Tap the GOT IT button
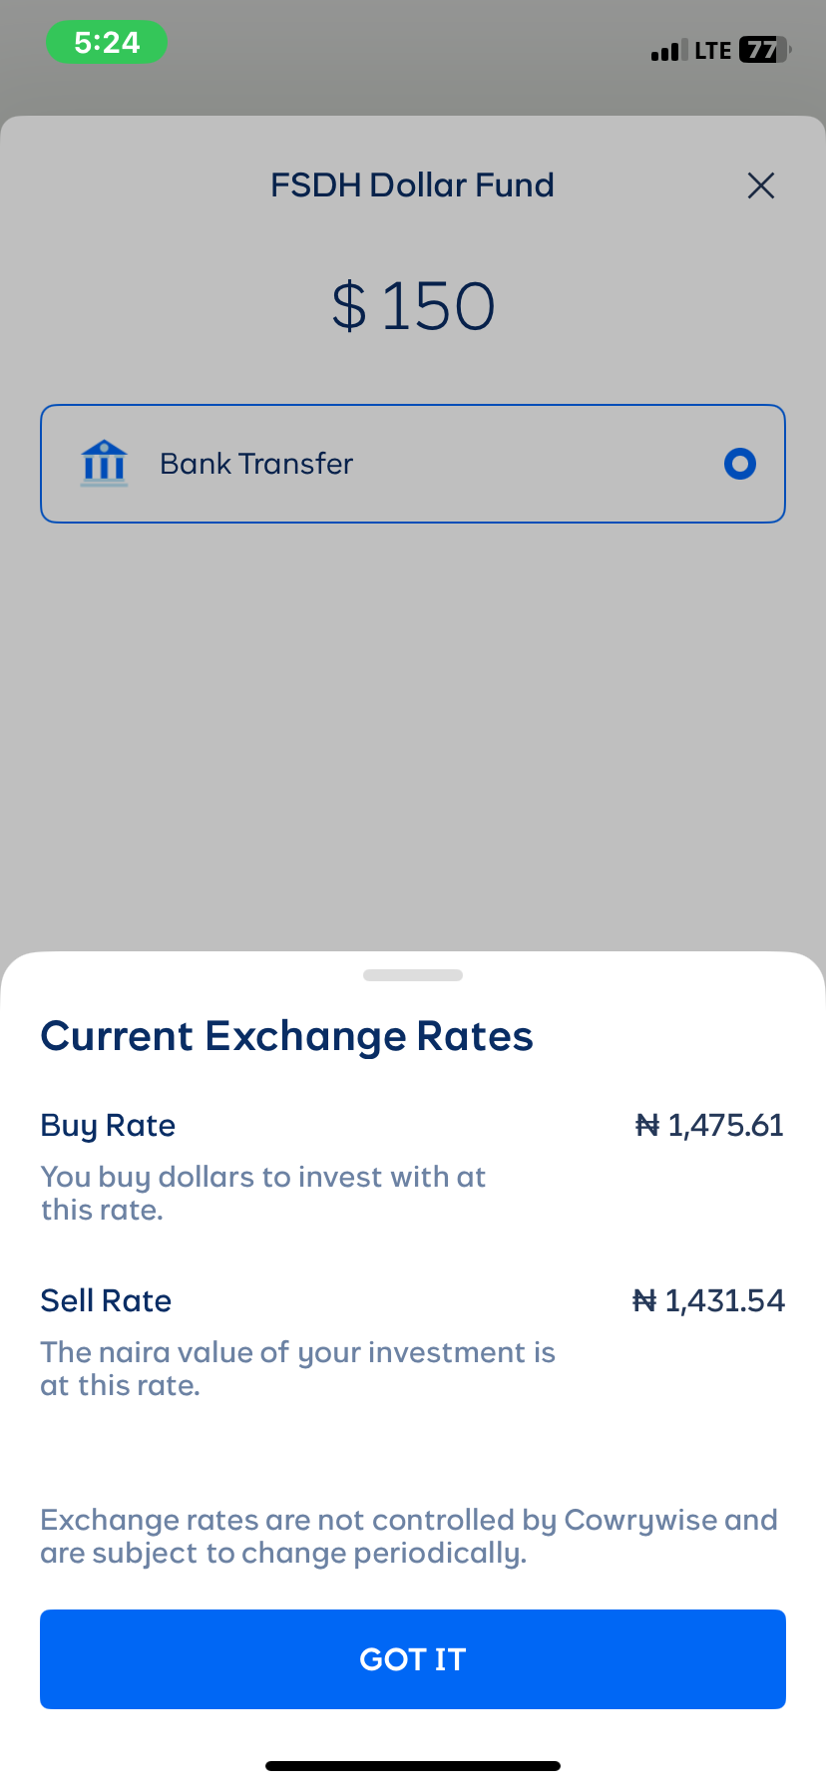The height and width of the screenshot is (1787, 826). tap(413, 1658)
